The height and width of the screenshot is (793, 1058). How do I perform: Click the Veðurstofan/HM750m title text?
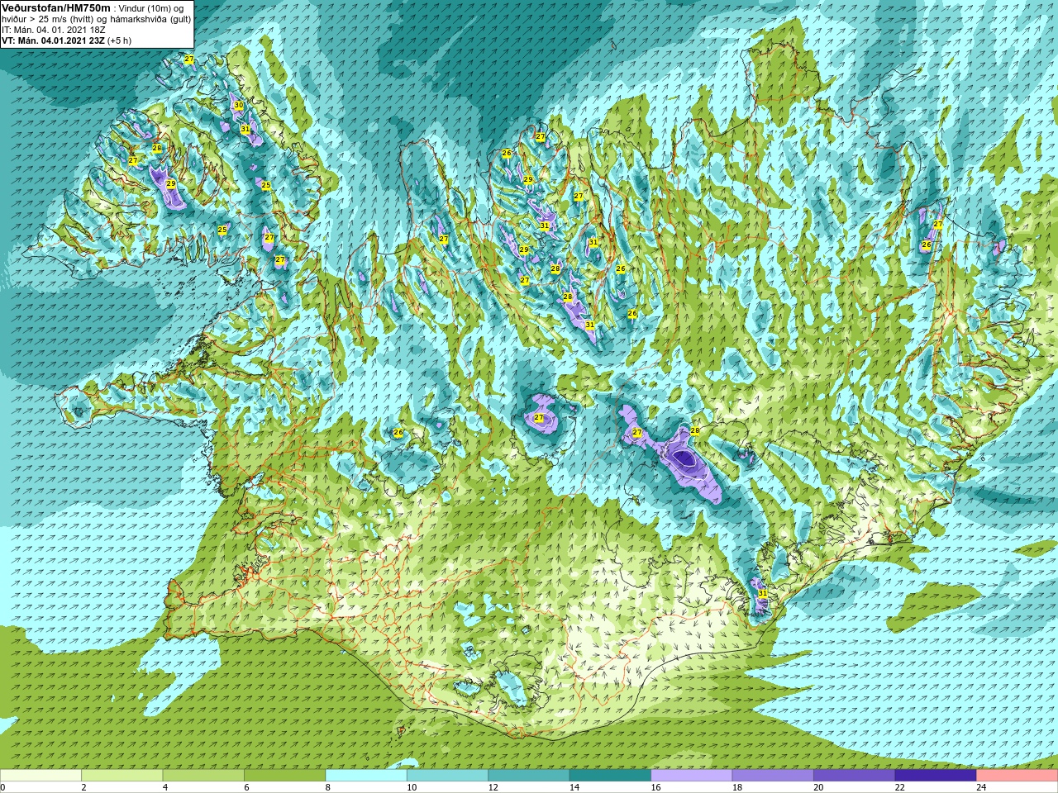click(56, 7)
